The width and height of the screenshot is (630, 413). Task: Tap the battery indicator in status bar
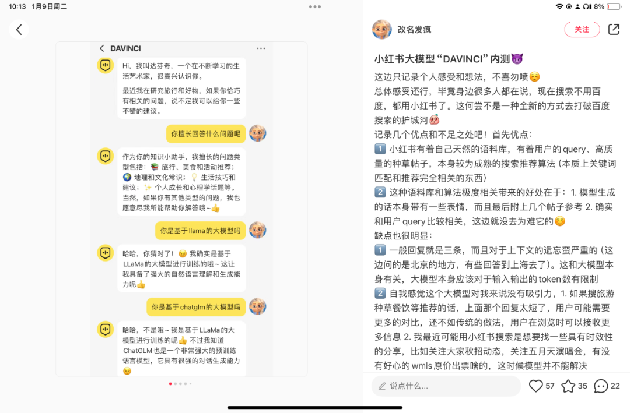[x=614, y=6]
